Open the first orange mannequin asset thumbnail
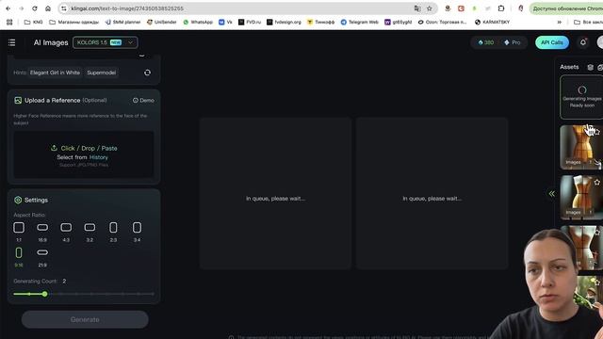 coord(581,147)
